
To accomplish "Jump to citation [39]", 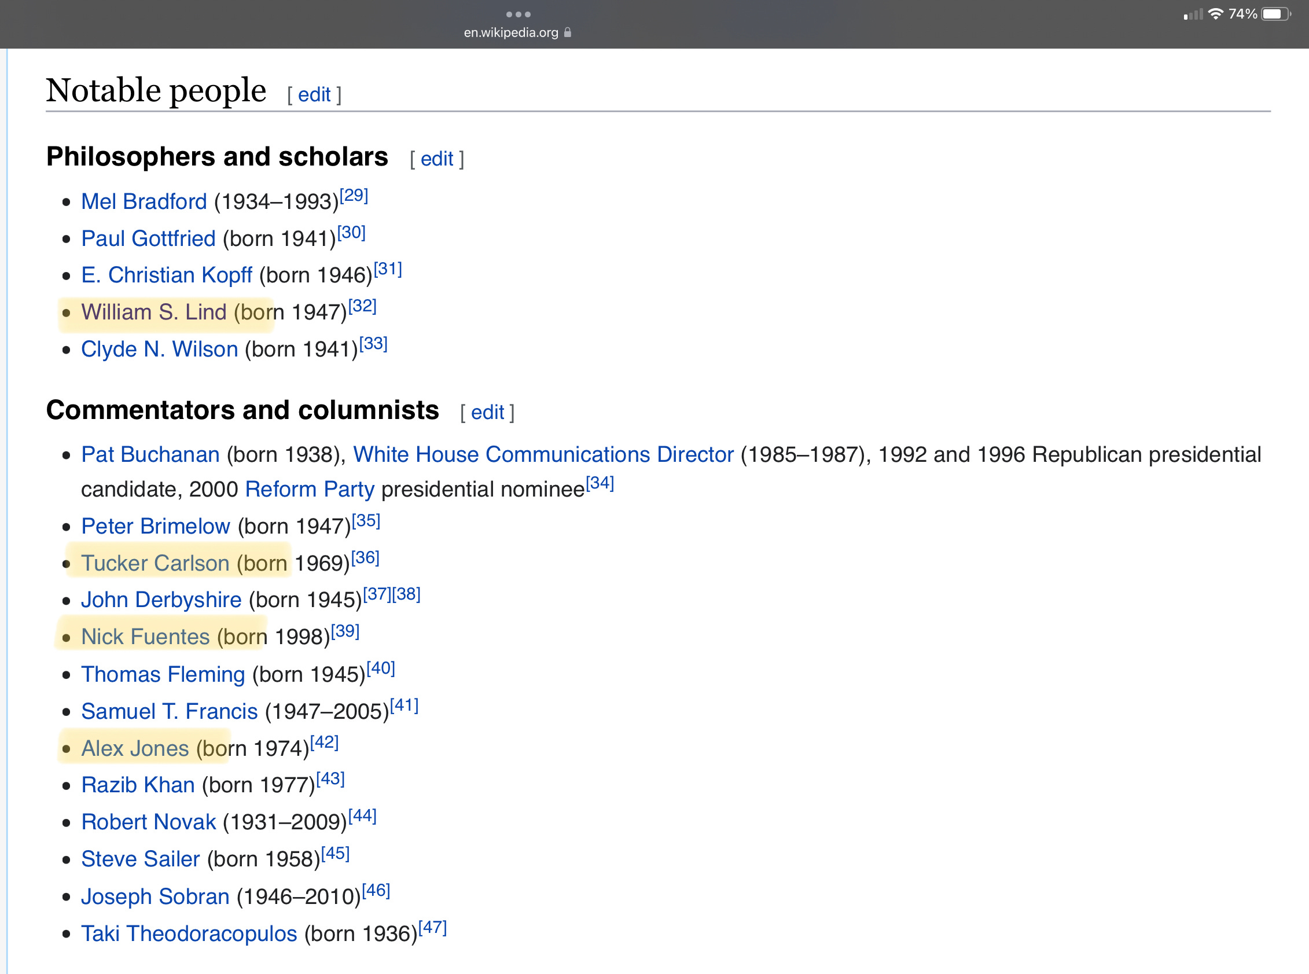I will click(345, 631).
